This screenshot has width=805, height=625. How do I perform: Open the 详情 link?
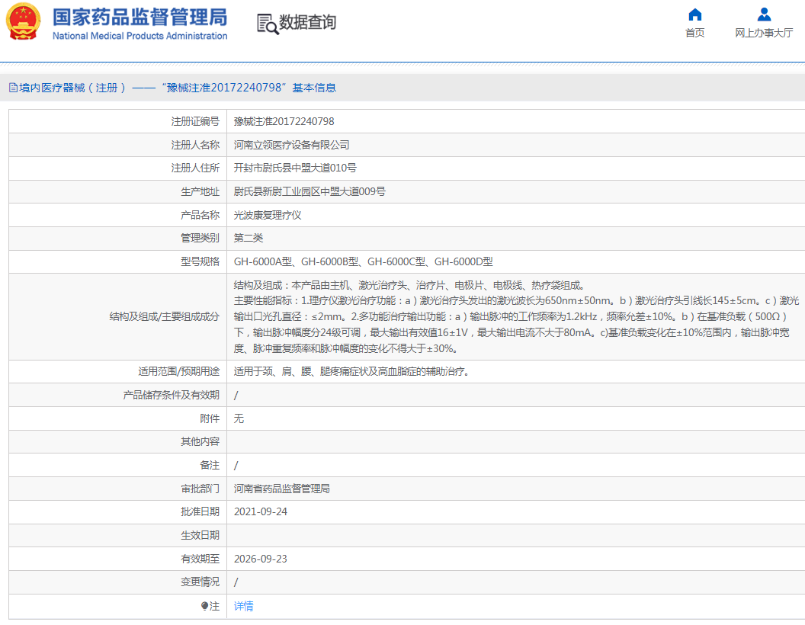coord(244,606)
